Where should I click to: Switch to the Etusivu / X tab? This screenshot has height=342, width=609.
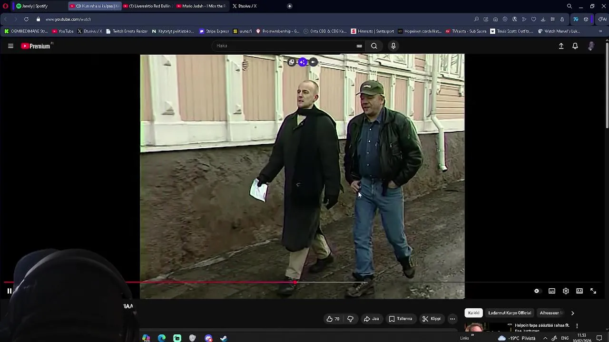tap(255, 6)
